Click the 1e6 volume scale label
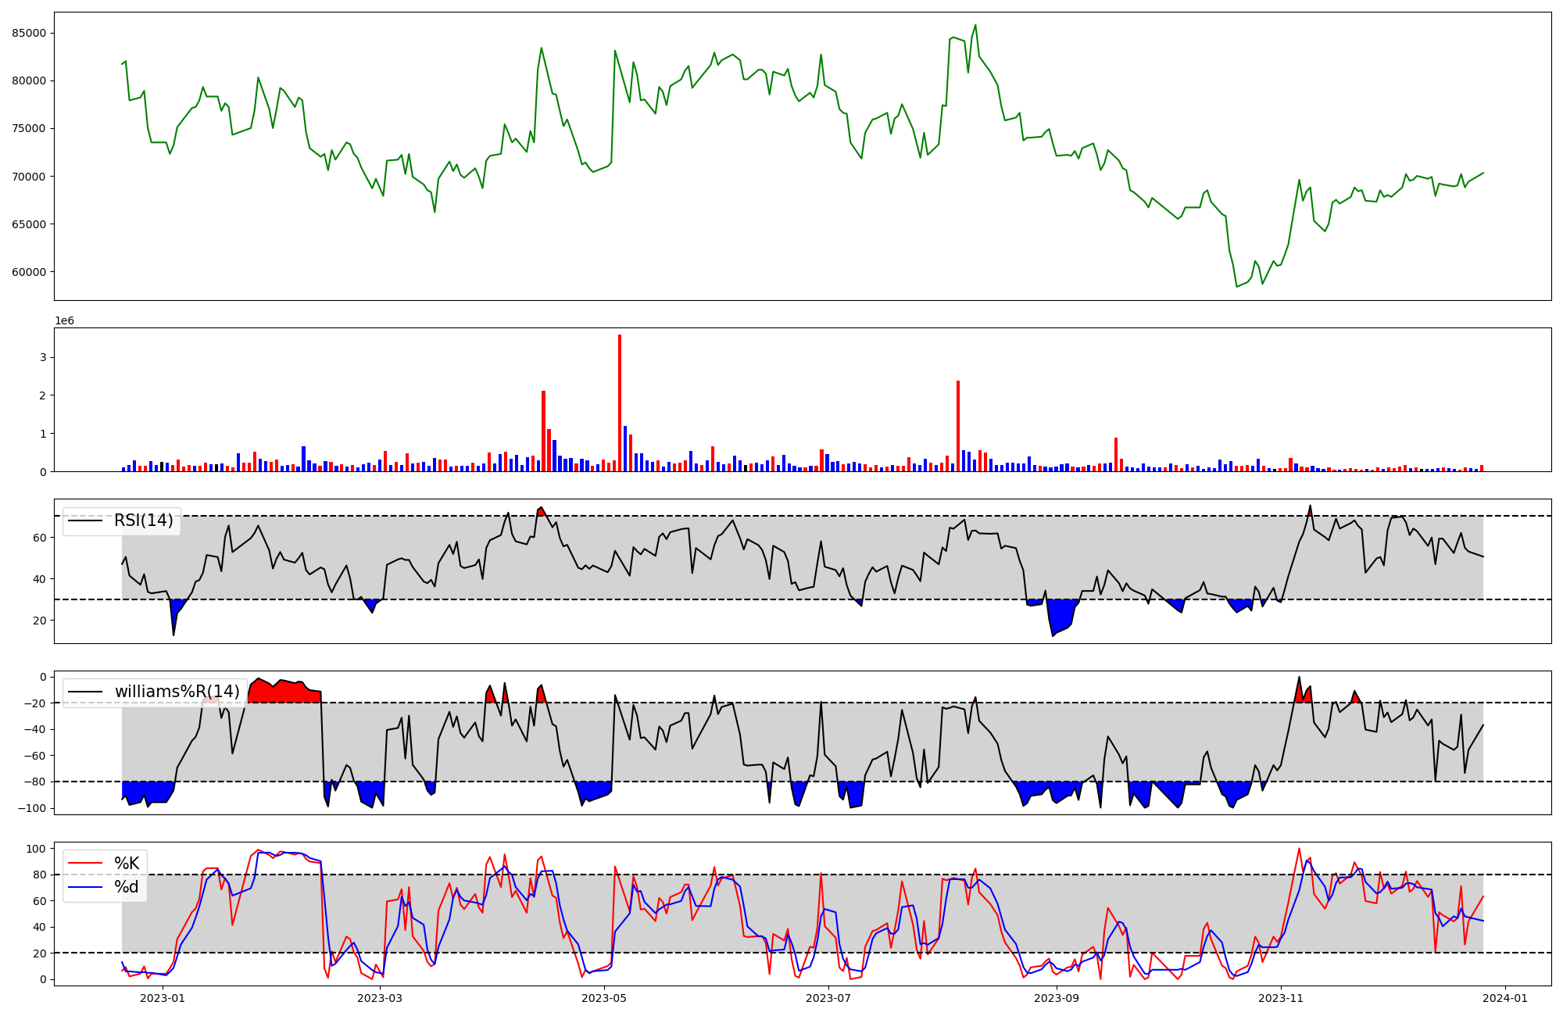The image size is (1563, 1016). 64,321
